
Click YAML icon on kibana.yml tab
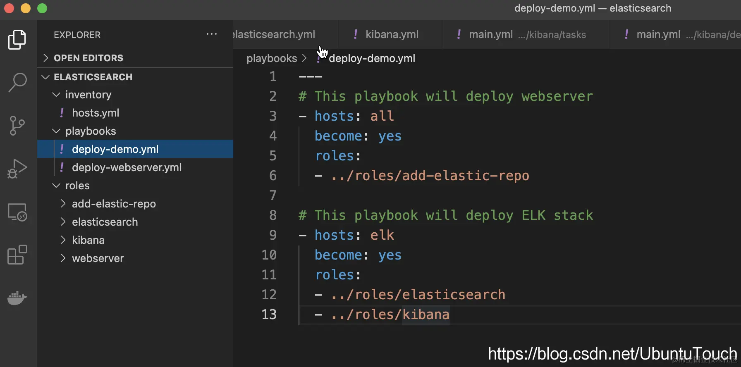pyautogui.click(x=356, y=34)
